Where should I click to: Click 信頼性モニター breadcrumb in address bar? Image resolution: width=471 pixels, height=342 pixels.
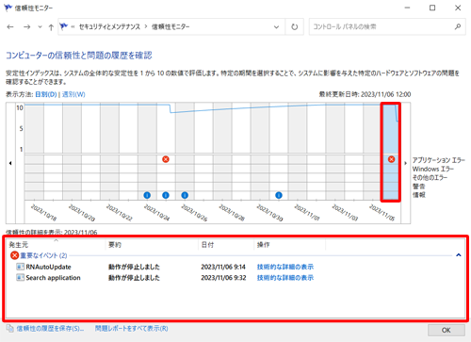pos(171,26)
